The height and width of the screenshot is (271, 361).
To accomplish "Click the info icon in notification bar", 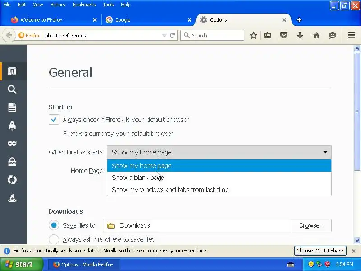I will point(7,251).
